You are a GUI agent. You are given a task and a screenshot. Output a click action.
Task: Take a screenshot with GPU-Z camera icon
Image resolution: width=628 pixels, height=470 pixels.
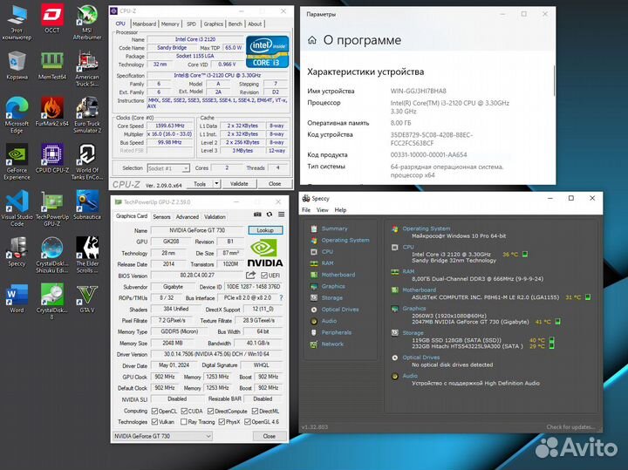[x=258, y=215]
